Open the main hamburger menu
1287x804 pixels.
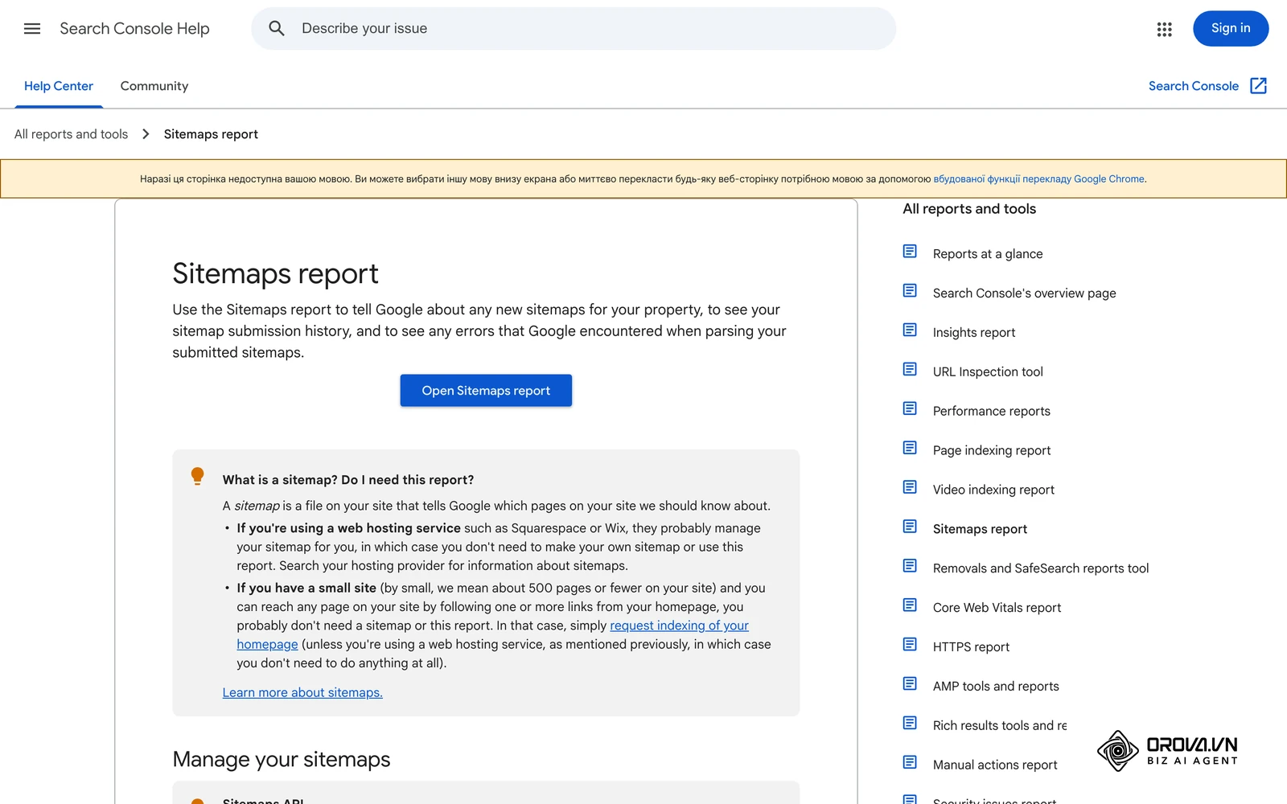[x=32, y=29]
